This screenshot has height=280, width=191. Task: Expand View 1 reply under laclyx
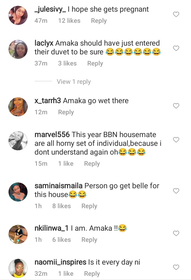click(x=73, y=82)
